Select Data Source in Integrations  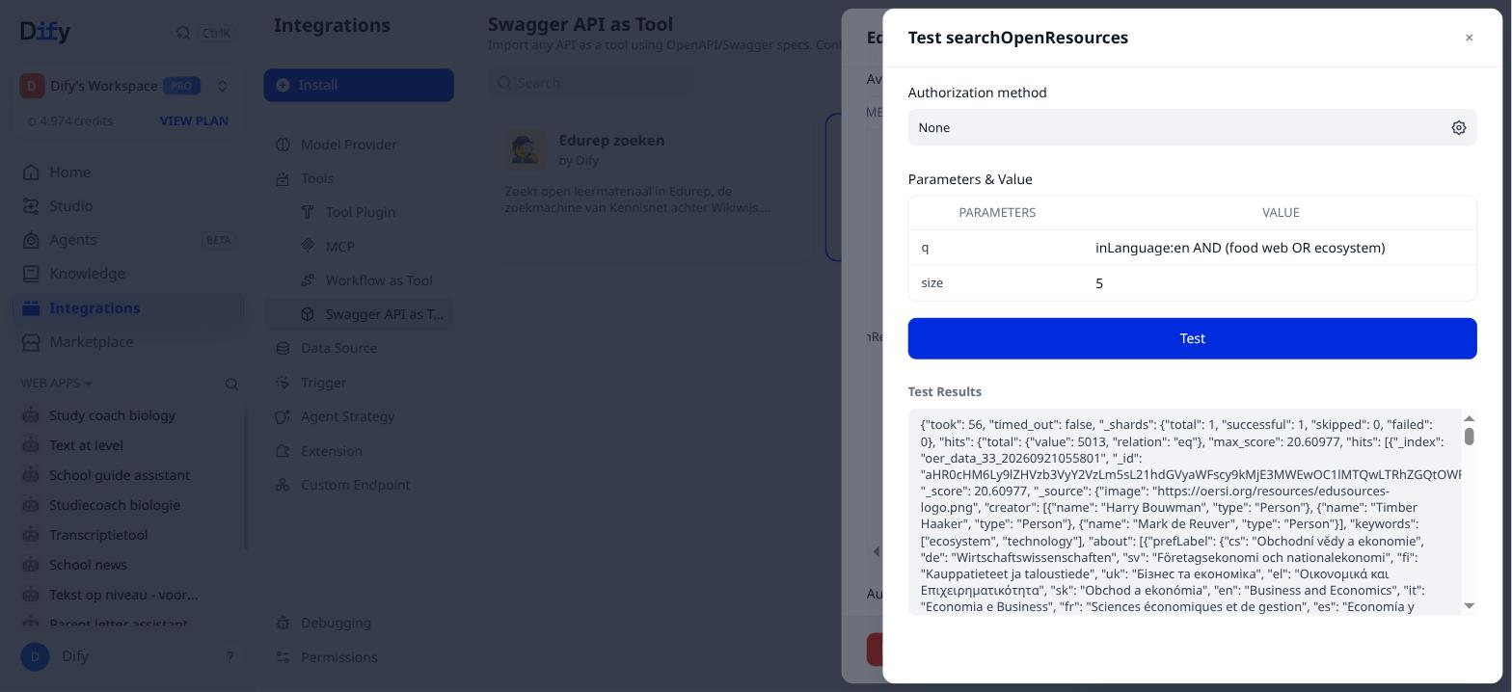(x=359, y=348)
